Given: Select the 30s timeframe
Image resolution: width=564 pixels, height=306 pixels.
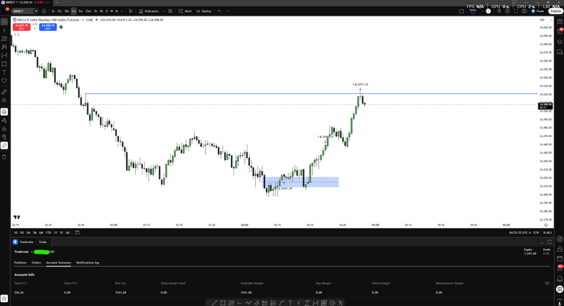Looking at the screenshot, I should pos(67,11).
